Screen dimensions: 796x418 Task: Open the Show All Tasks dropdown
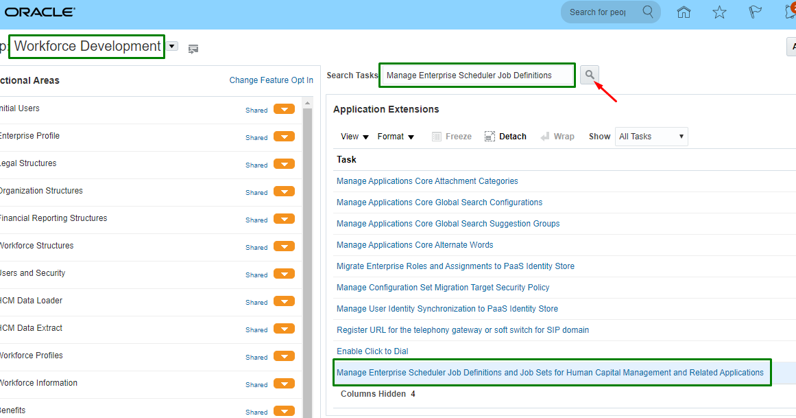click(x=650, y=136)
